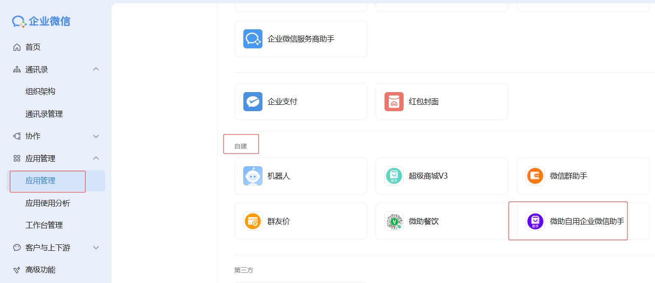Viewport: 655px width, 283px height.
Task: Expand the 协作 section chevron
Action: pyautogui.click(x=96, y=136)
